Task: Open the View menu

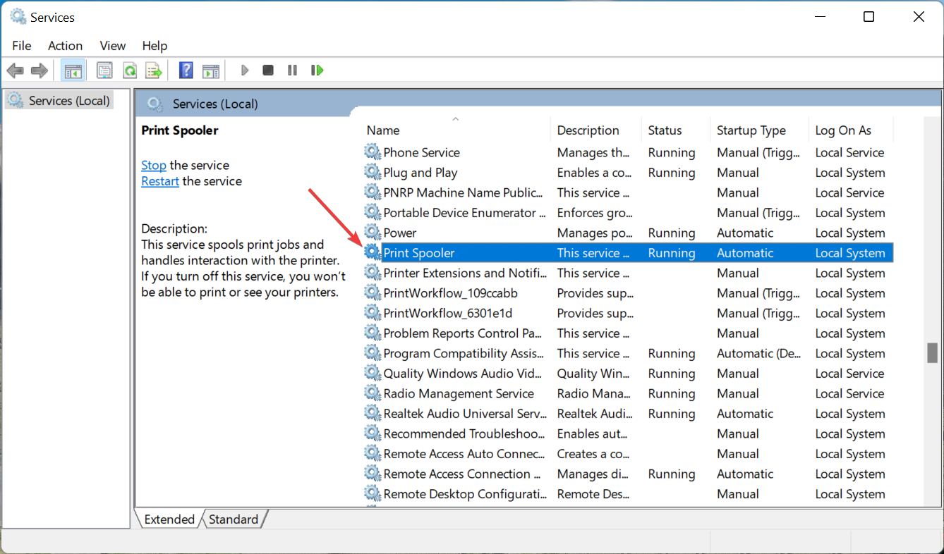Action: [112, 45]
